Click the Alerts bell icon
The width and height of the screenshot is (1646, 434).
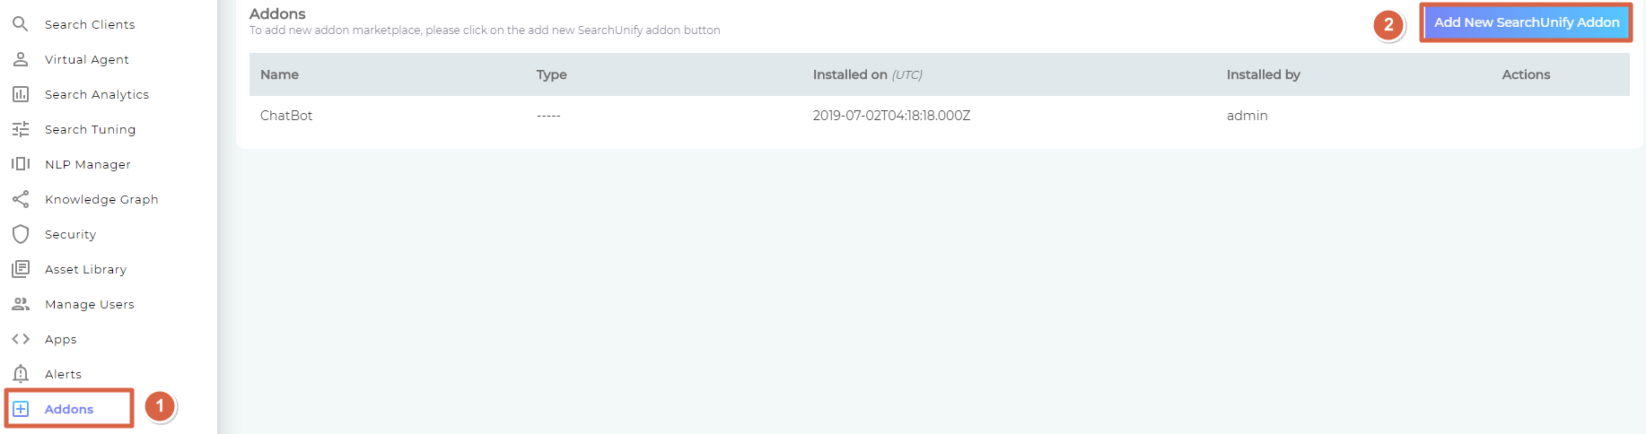click(20, 374)
